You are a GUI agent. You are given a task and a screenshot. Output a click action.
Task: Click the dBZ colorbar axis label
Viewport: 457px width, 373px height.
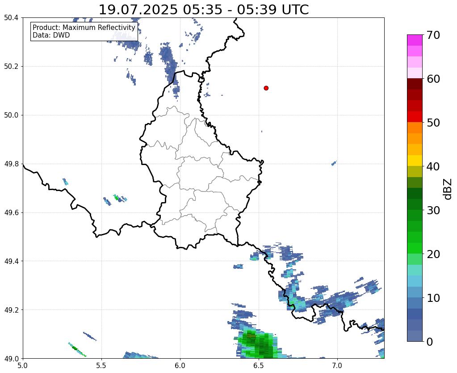point(448,189)
